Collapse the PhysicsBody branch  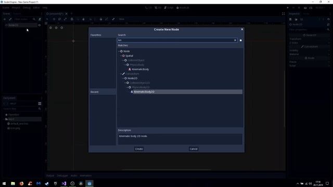click(125, 64)
